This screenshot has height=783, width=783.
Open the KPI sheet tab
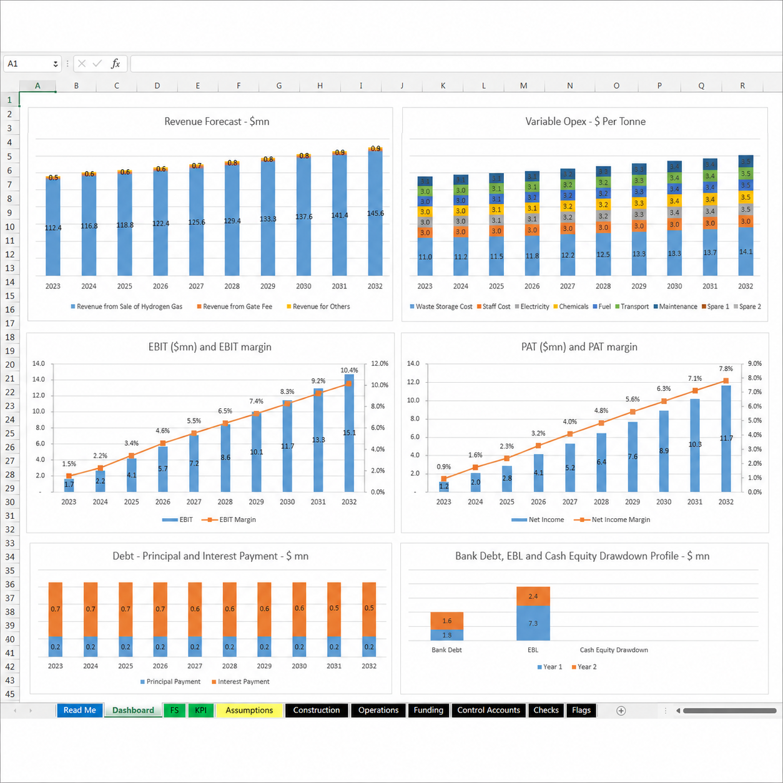coord(200,710)
